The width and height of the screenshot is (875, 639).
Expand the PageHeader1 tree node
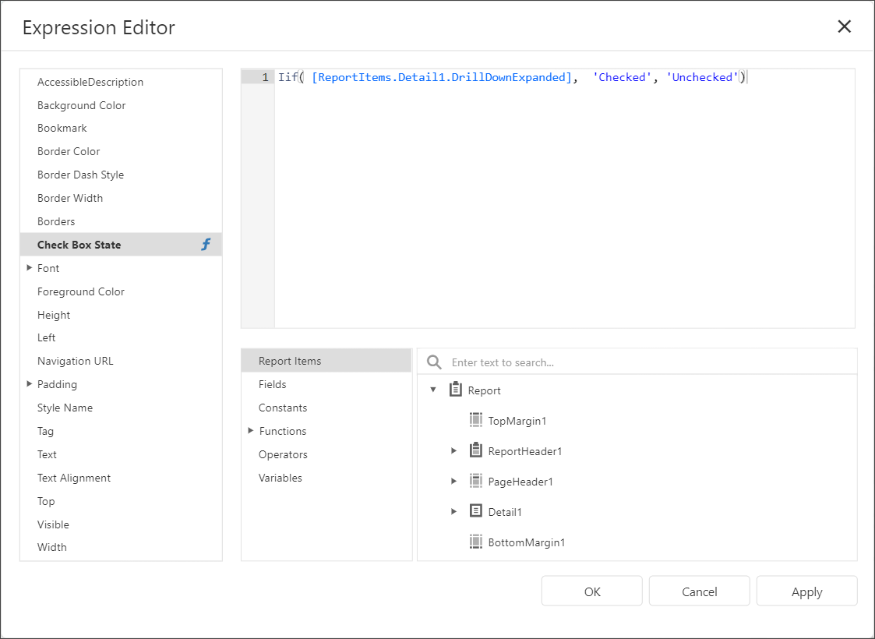coord(454,481)
